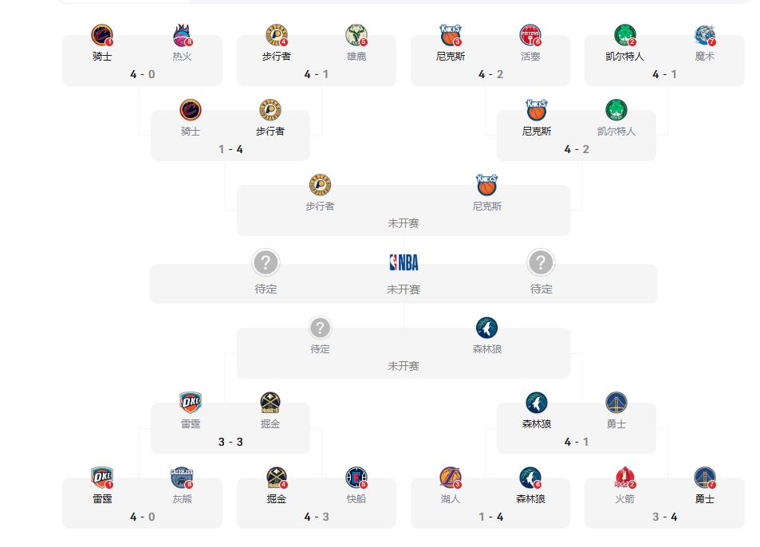
Task: Select the Grizzlies (灰熊) team logo
Action: tap(183, 478)
